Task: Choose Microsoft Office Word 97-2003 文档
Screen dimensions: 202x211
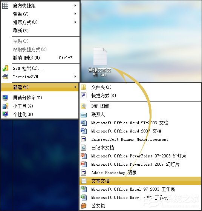Action: [x=140, y=123]
